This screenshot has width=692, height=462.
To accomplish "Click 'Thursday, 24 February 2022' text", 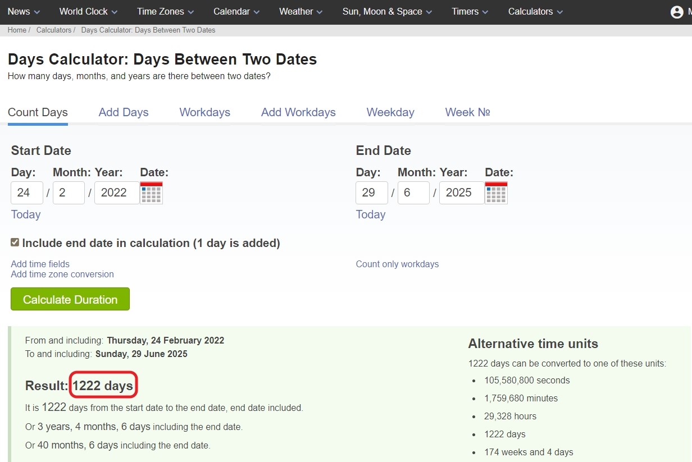I will pyautogui.click(x=166, y=340).
